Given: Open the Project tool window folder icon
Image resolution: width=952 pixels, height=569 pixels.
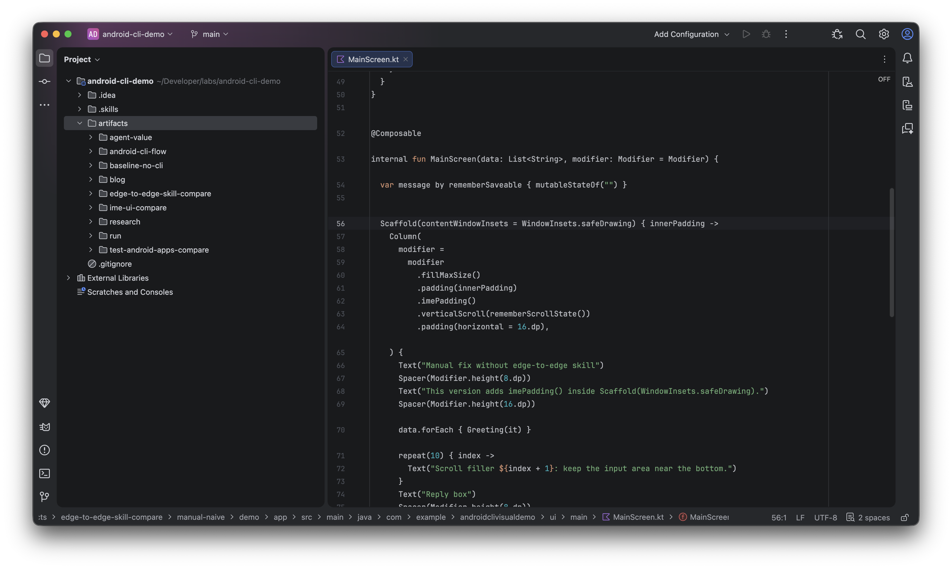Looking at the screenshot, I should pyautogui.click(x=45, y=58).
